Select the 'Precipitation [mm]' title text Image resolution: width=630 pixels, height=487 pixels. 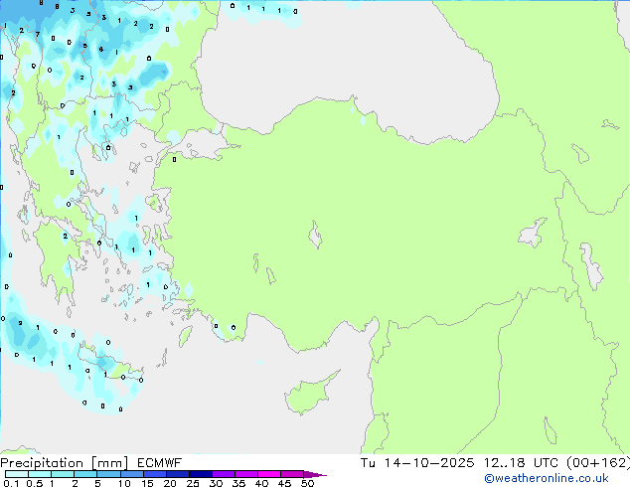click(x=64, y=463)
